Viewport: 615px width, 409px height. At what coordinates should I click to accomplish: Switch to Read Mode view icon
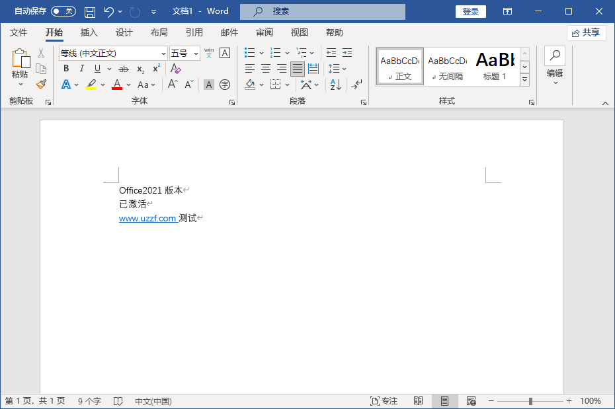pyautogui.click(x=418, y=401)
